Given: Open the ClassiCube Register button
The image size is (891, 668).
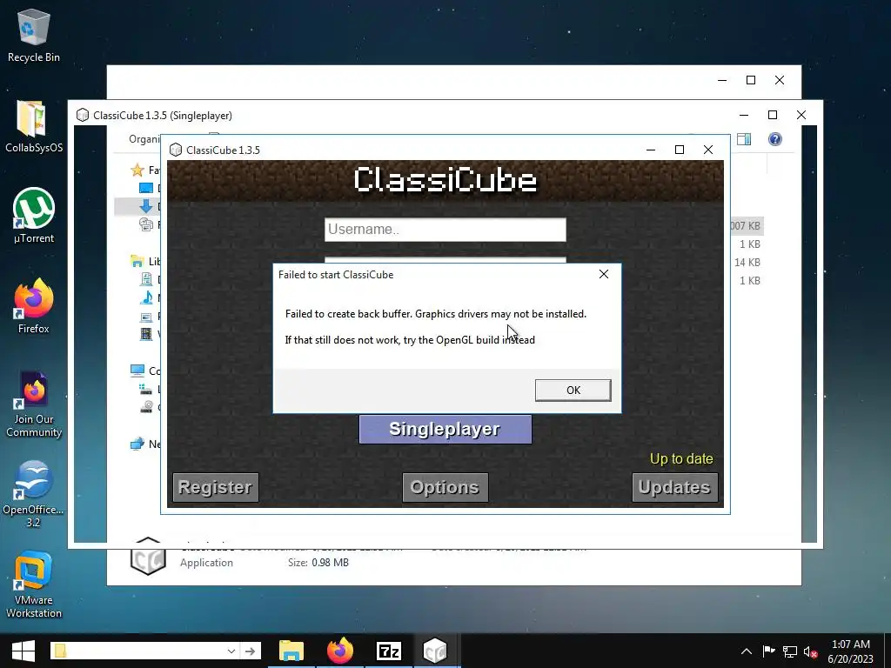Looking at the screenshot, I should (216, 487).
